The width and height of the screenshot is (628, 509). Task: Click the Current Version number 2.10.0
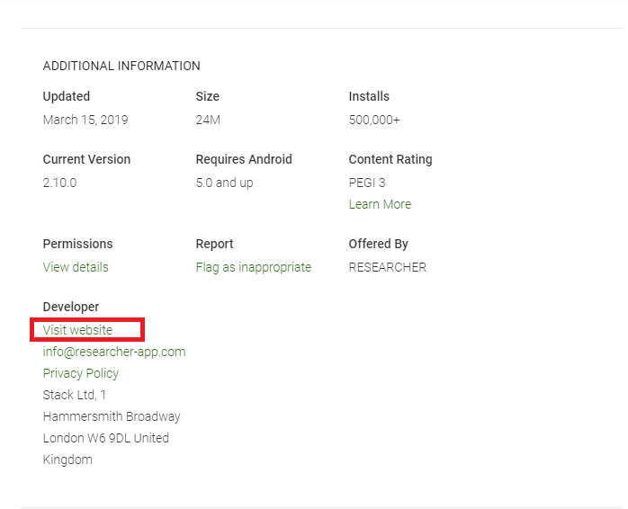click(59, 183)
